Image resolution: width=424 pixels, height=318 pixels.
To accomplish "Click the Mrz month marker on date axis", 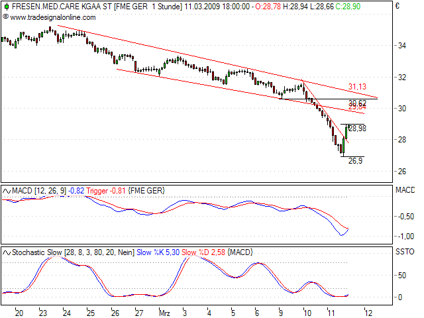I will click(x=164, y=311).
